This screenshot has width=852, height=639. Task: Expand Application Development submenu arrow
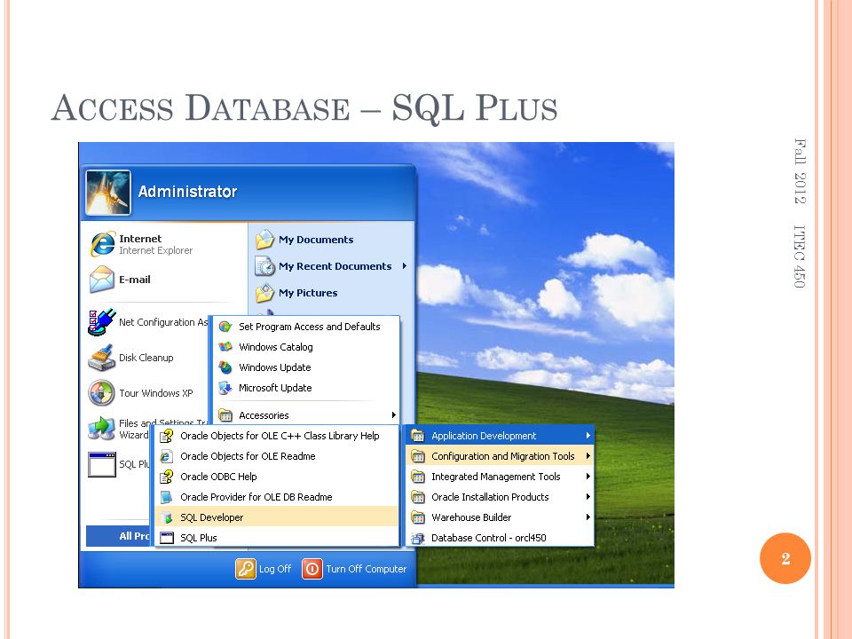point(588,436)
